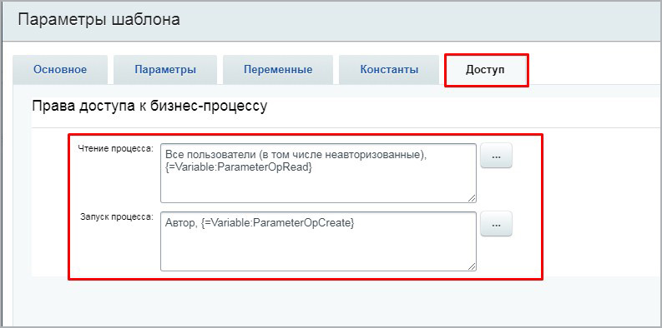The height and width of the screenshot is (328, 662).
Task: Switch to the Основное tab
Action: [x=60, y=69]
